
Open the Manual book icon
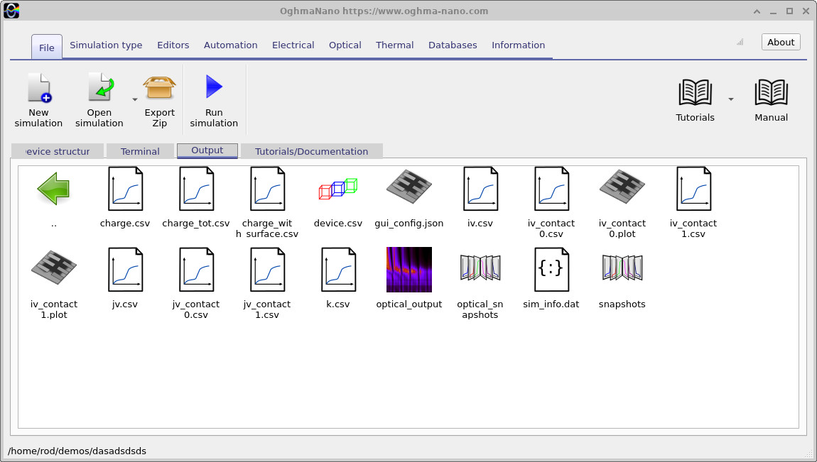tap(771, 92)
